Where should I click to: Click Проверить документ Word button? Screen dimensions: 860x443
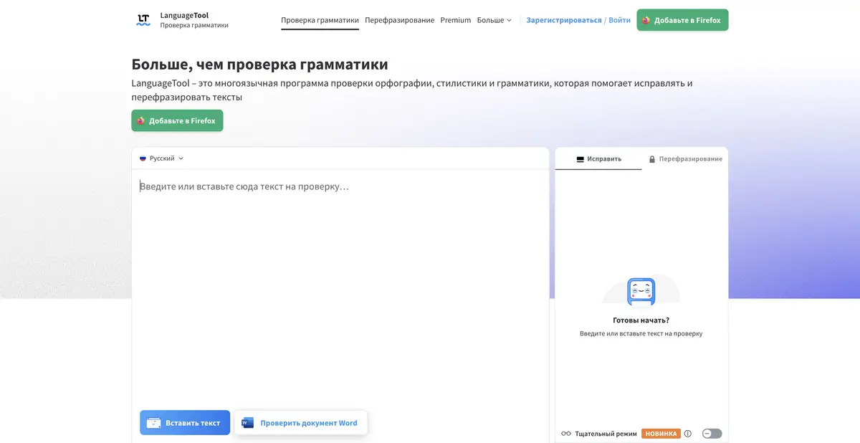click(301, 423)
